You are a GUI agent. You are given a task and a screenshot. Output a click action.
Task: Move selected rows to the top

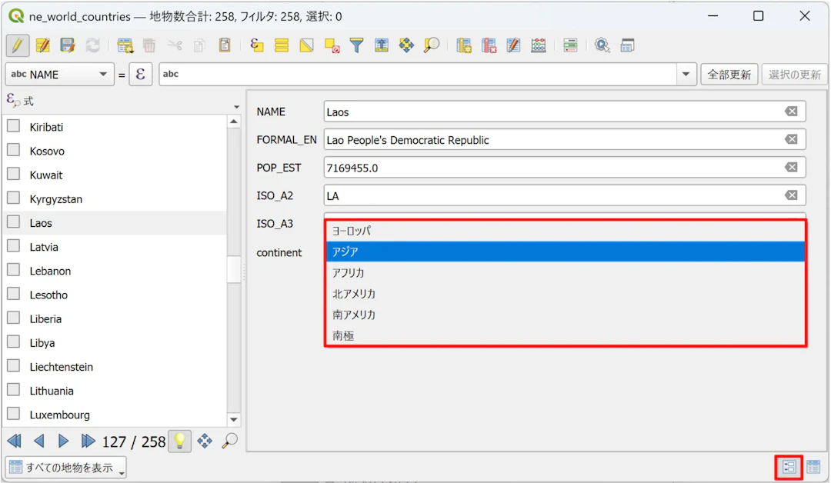pyautogui.click(x=382, y=45)
